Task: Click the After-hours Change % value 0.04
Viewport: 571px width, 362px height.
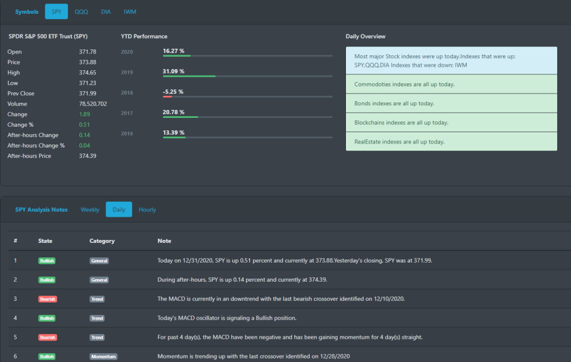Action: 85,145
